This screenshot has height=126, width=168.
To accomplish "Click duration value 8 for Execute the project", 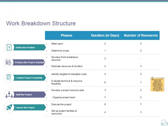I will point(105,104).
